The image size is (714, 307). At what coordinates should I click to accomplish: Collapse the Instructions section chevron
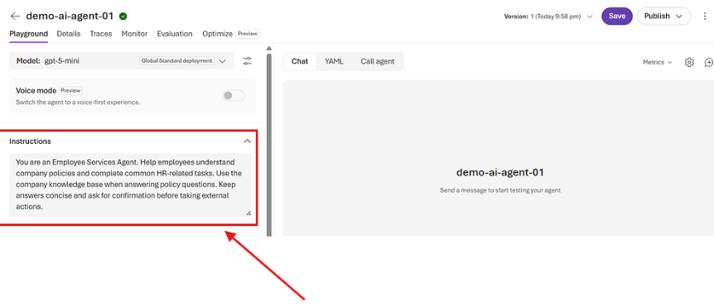pos(248,141)
